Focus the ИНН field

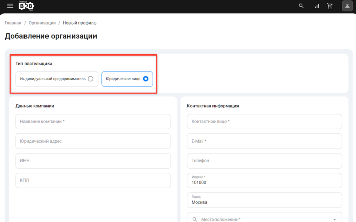pos(93,161)
